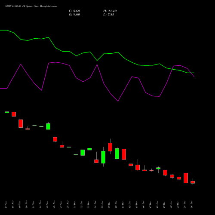Select the low value L: 7.35

[109, 15]
